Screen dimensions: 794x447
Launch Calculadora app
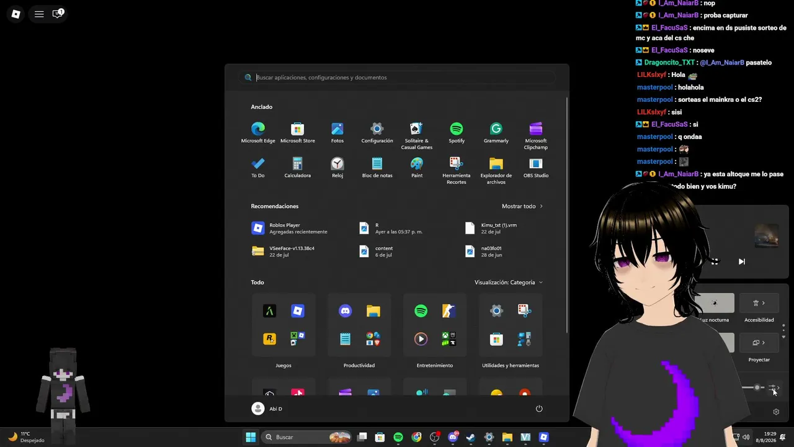pos(298,168)
